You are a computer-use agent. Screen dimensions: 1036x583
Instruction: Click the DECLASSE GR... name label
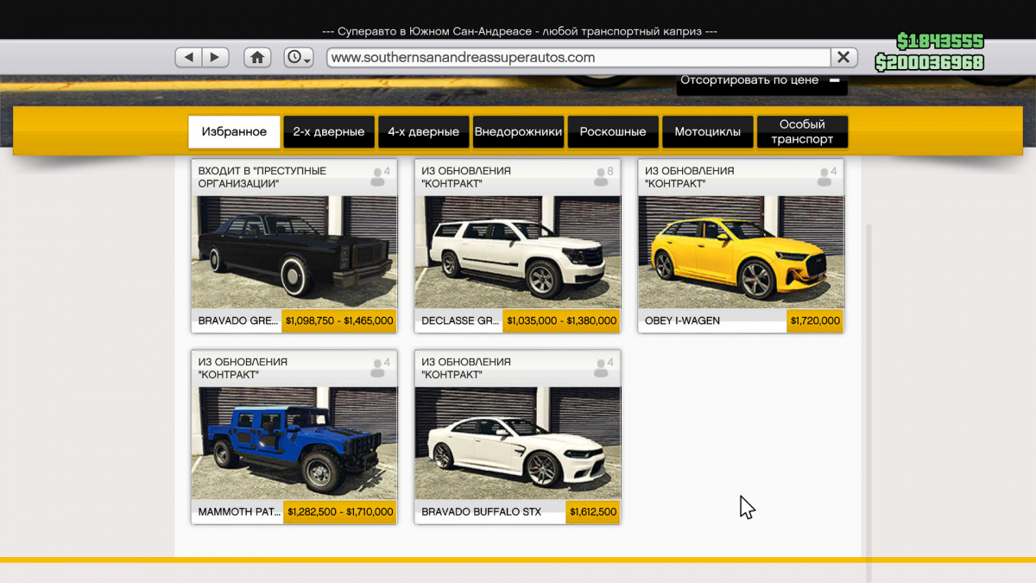coord(460,320)
